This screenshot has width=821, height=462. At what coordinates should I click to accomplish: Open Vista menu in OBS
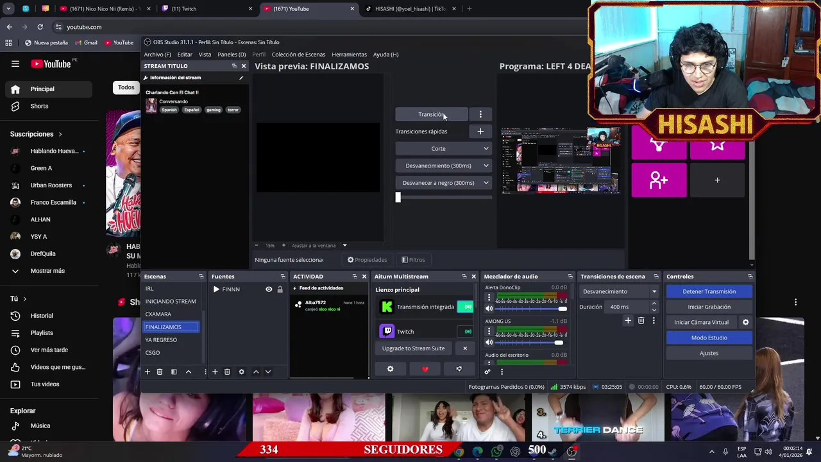205,55
